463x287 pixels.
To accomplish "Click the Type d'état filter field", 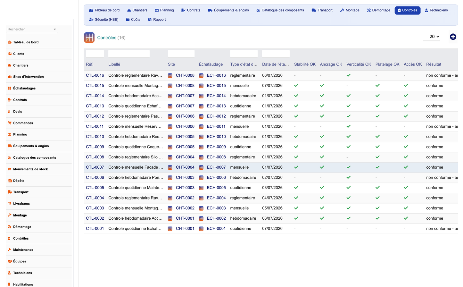I will (244, 54).
